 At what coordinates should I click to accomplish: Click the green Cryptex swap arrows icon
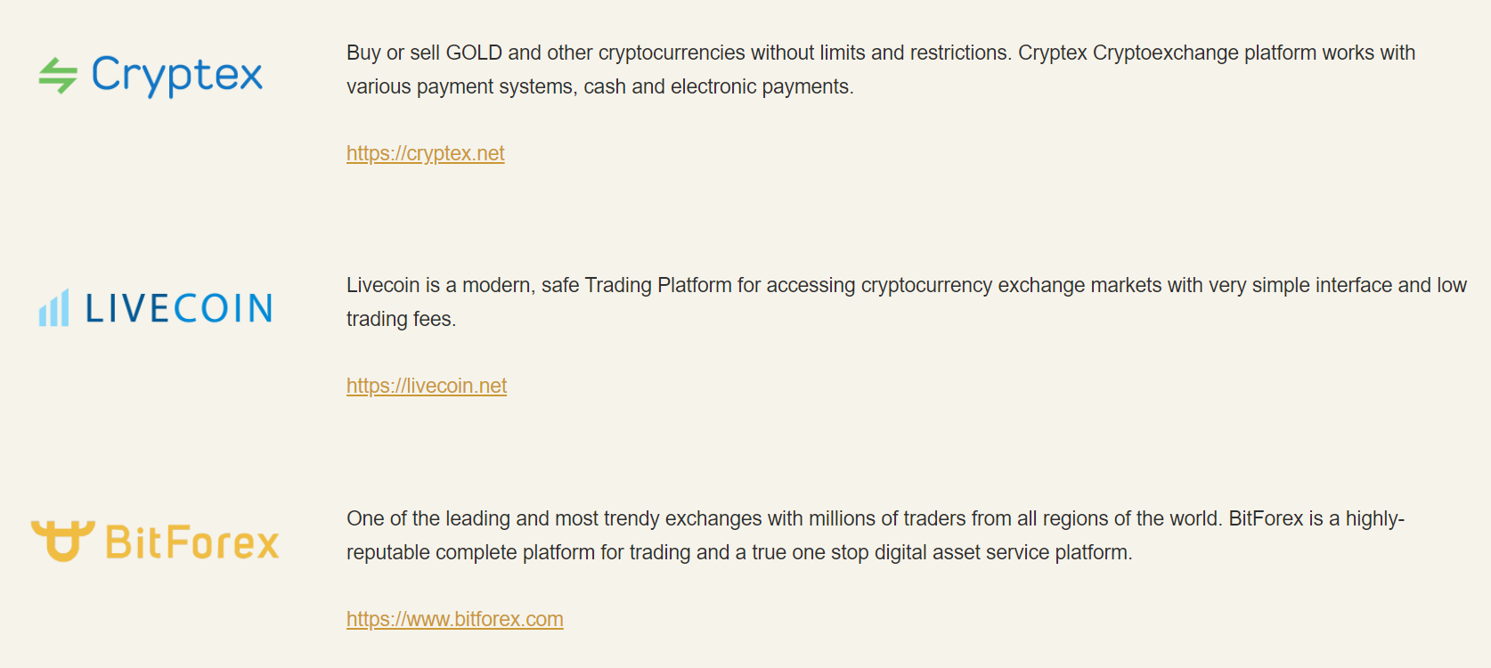pos(58,76)
